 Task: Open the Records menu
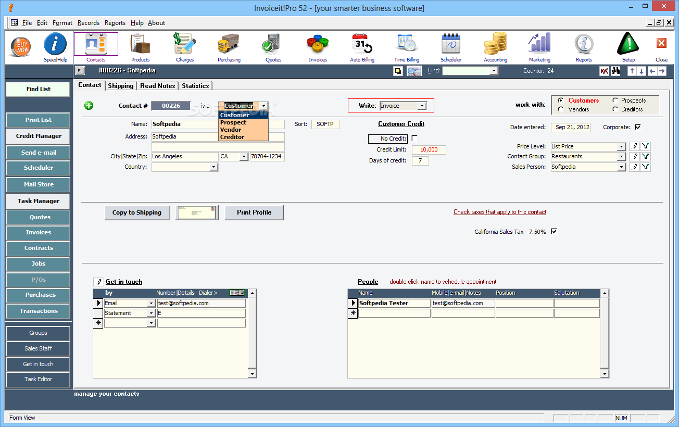(89, 23)
